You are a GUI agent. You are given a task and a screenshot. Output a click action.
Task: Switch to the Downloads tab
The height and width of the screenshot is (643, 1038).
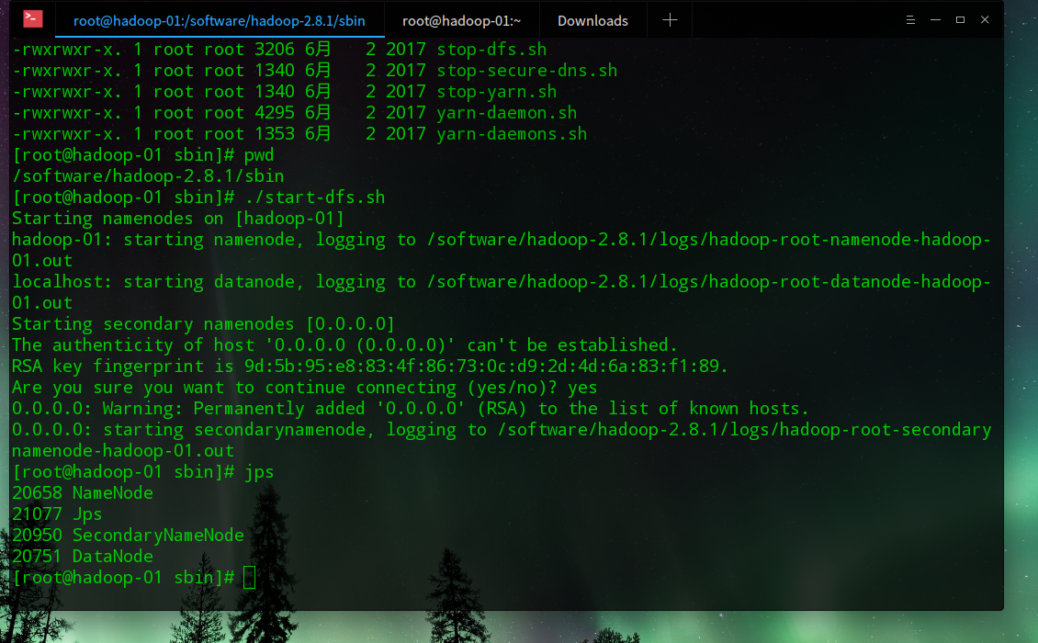592,20
